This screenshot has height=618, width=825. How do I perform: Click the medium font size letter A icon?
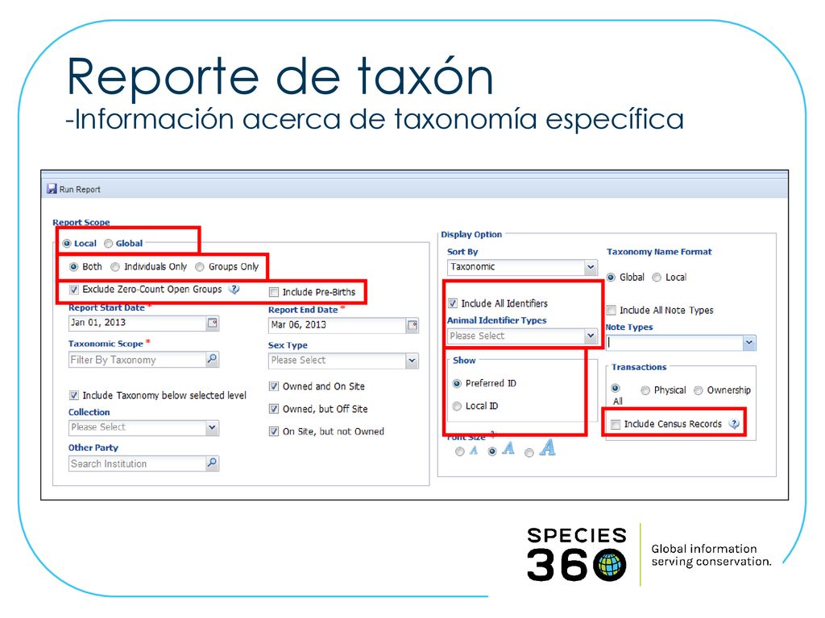click(508, 448)
